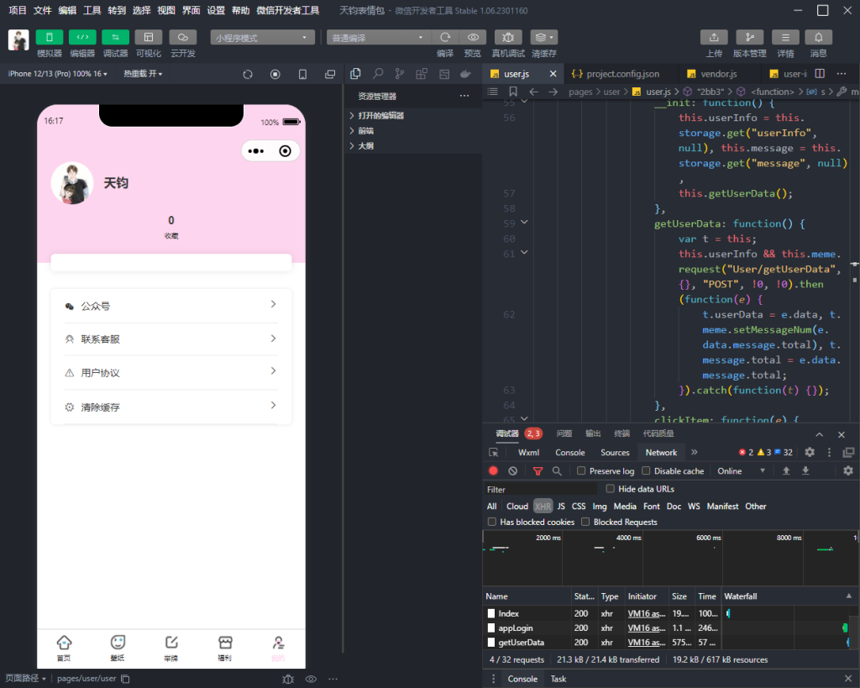The image size is (860, 688).
Task: Click the upload icon
Action: tap(714, 37)
